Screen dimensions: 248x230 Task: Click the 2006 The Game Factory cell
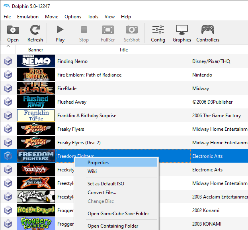[x=217, y=116]
